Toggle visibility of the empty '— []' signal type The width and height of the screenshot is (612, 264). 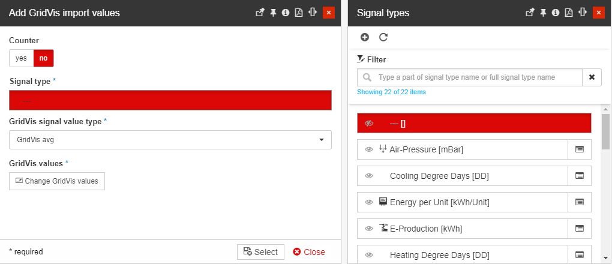(369, 124)
